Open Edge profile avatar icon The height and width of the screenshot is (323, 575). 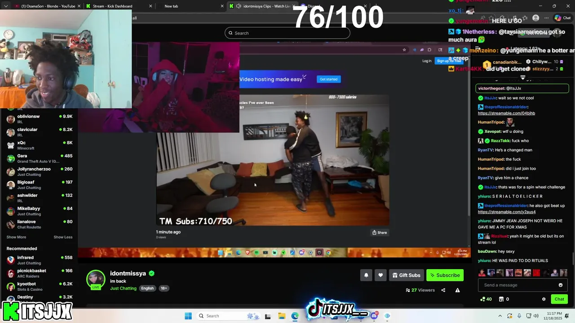point(535,18)
